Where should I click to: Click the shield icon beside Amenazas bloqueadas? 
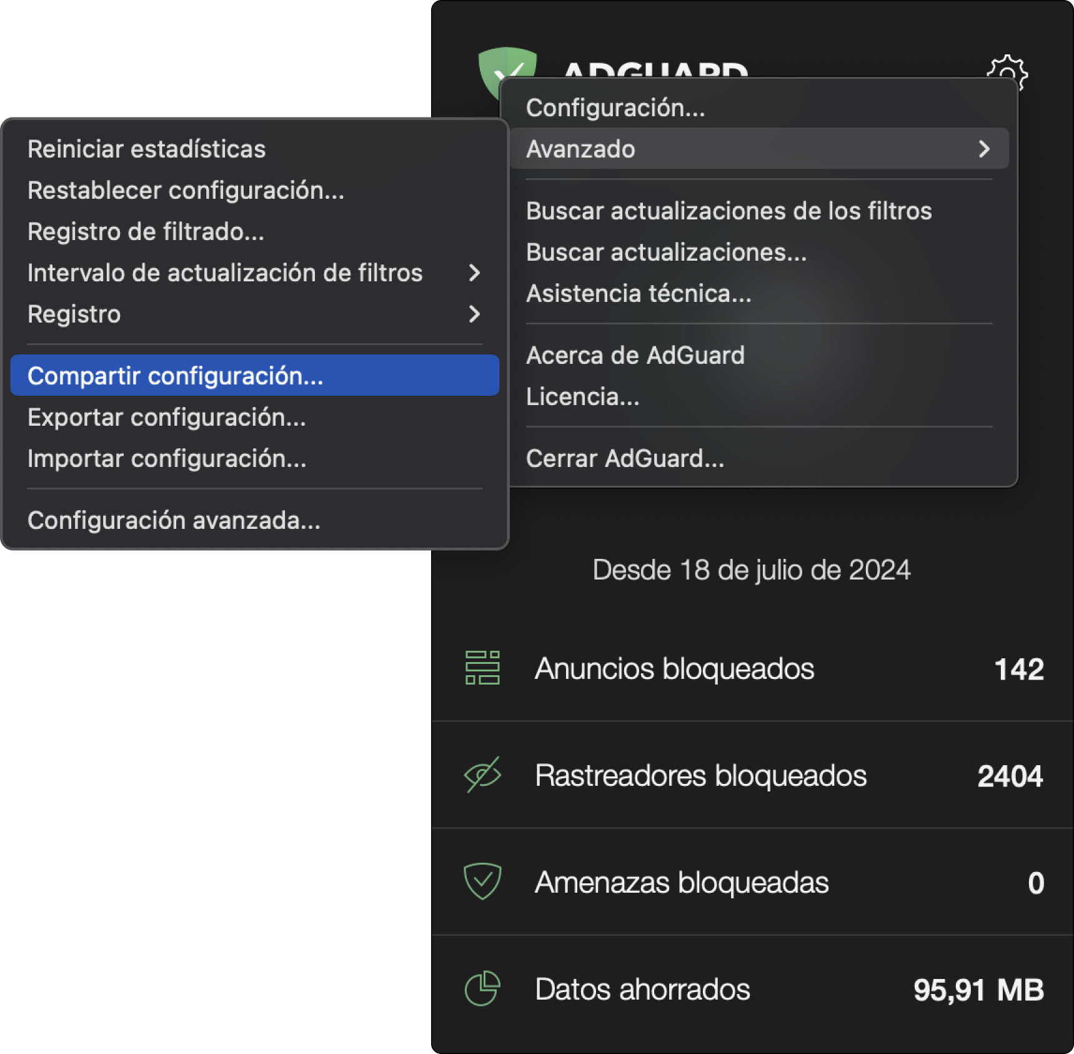pyautogui.click(x=482, y=881)
